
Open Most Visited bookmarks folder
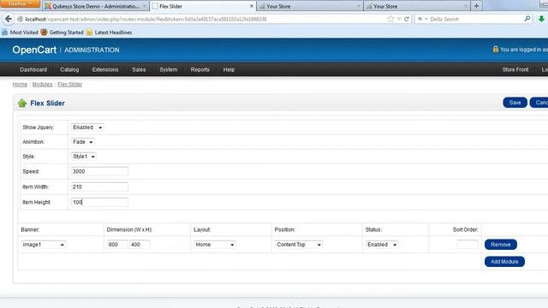[20, 33]
